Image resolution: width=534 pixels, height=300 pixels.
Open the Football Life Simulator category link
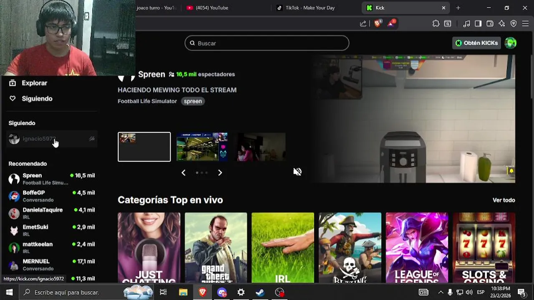(147, 101)
